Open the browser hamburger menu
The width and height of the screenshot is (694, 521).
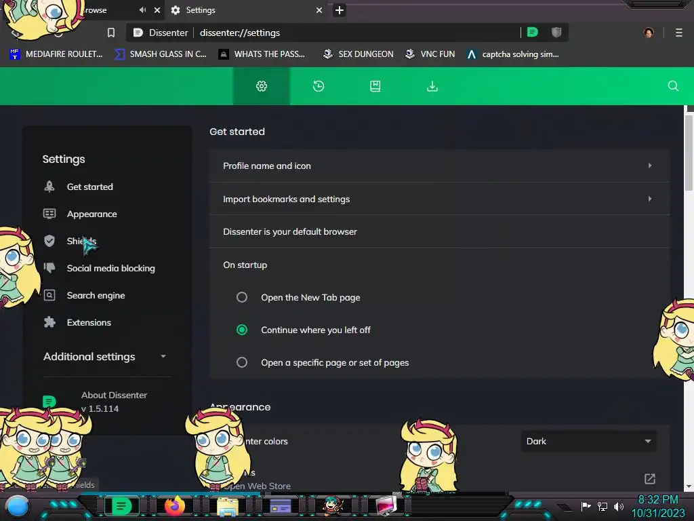(x=678, y=33)
